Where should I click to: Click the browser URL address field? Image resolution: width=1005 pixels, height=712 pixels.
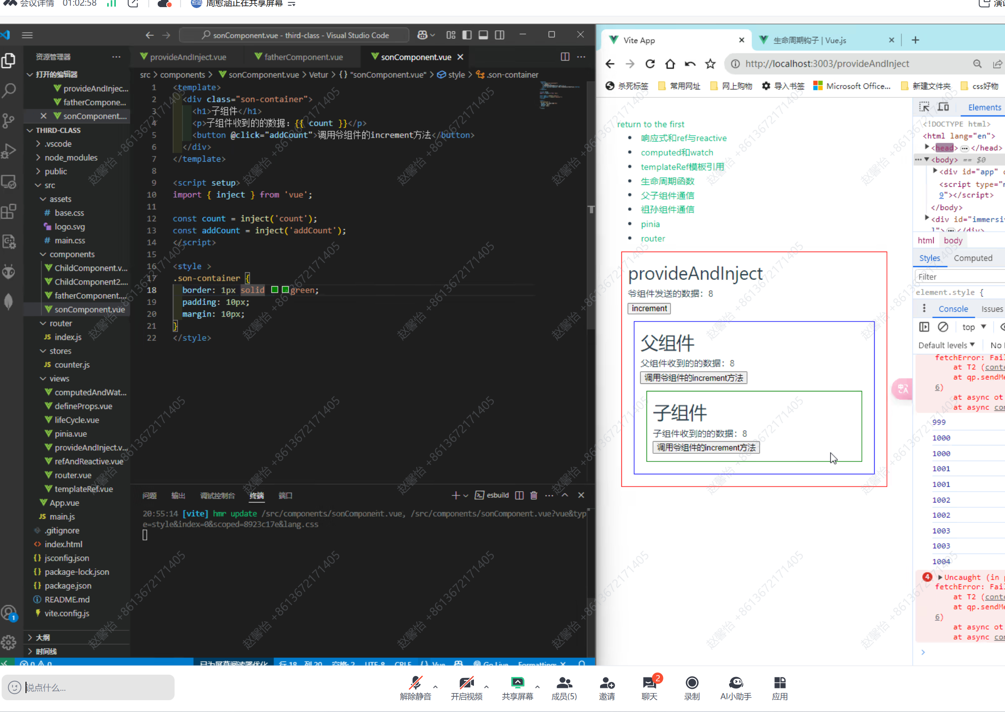coord(827,64)
